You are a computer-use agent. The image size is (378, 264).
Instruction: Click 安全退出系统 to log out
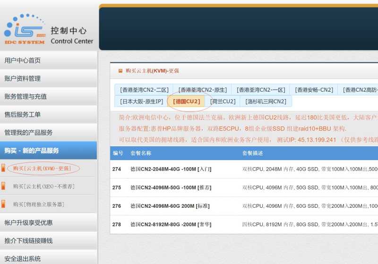click(49, 258)
